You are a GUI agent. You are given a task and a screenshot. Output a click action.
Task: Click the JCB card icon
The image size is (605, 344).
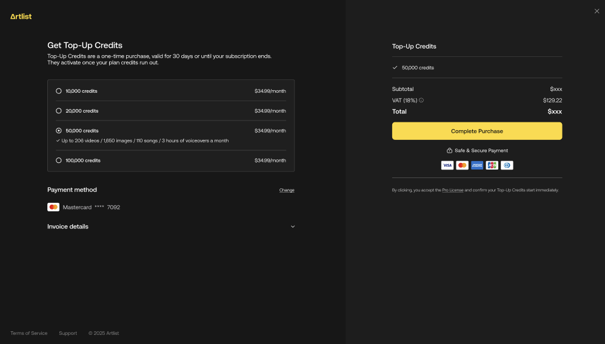492,165
